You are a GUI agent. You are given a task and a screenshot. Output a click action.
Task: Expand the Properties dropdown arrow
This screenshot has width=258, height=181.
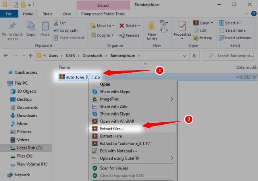click(182, 39)
